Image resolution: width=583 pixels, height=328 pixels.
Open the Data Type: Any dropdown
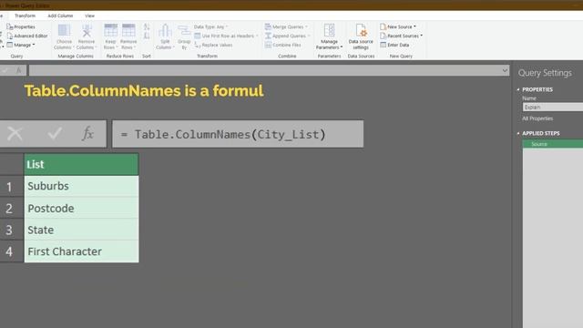(210, 26)
